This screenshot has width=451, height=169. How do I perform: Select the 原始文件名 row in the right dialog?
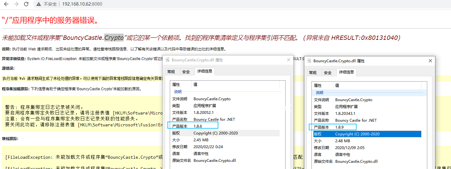pyautogui.click(x=367, y=162)
